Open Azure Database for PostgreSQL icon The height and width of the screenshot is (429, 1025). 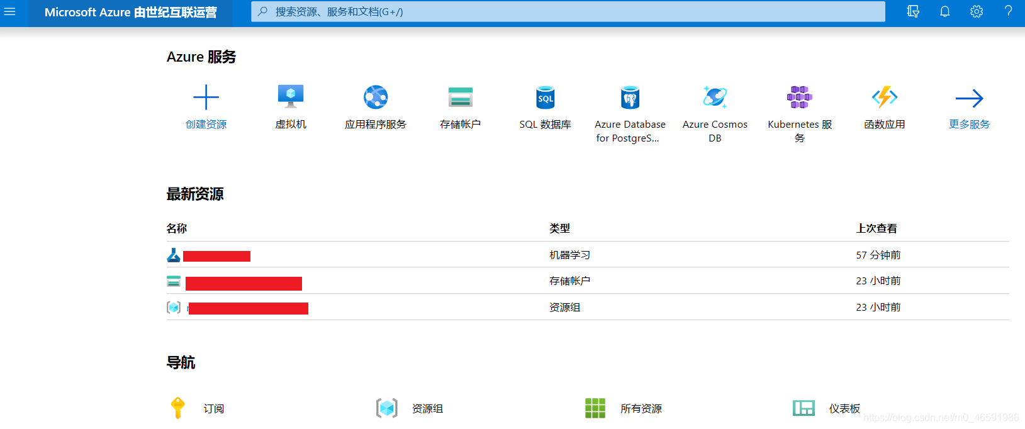pos(630,97)
